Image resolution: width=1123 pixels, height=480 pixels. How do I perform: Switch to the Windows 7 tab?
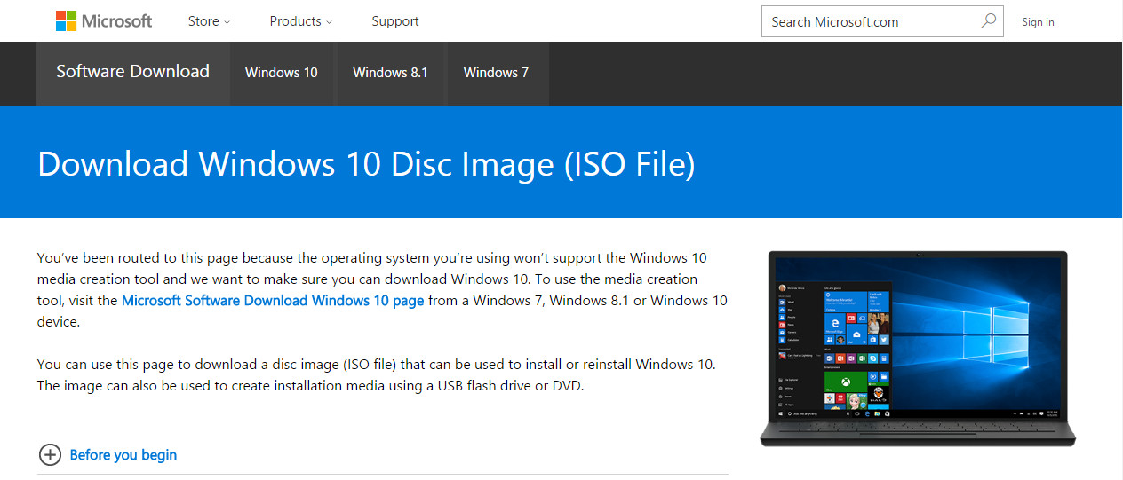pyautogui.click(x=496, y=73)
